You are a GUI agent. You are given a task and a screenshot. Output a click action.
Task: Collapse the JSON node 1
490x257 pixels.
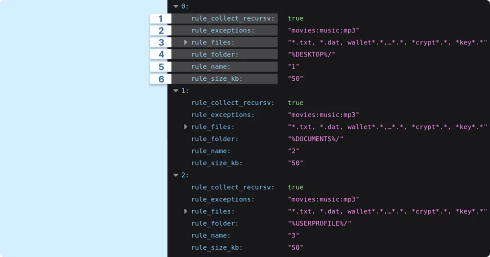pos(176,91)
